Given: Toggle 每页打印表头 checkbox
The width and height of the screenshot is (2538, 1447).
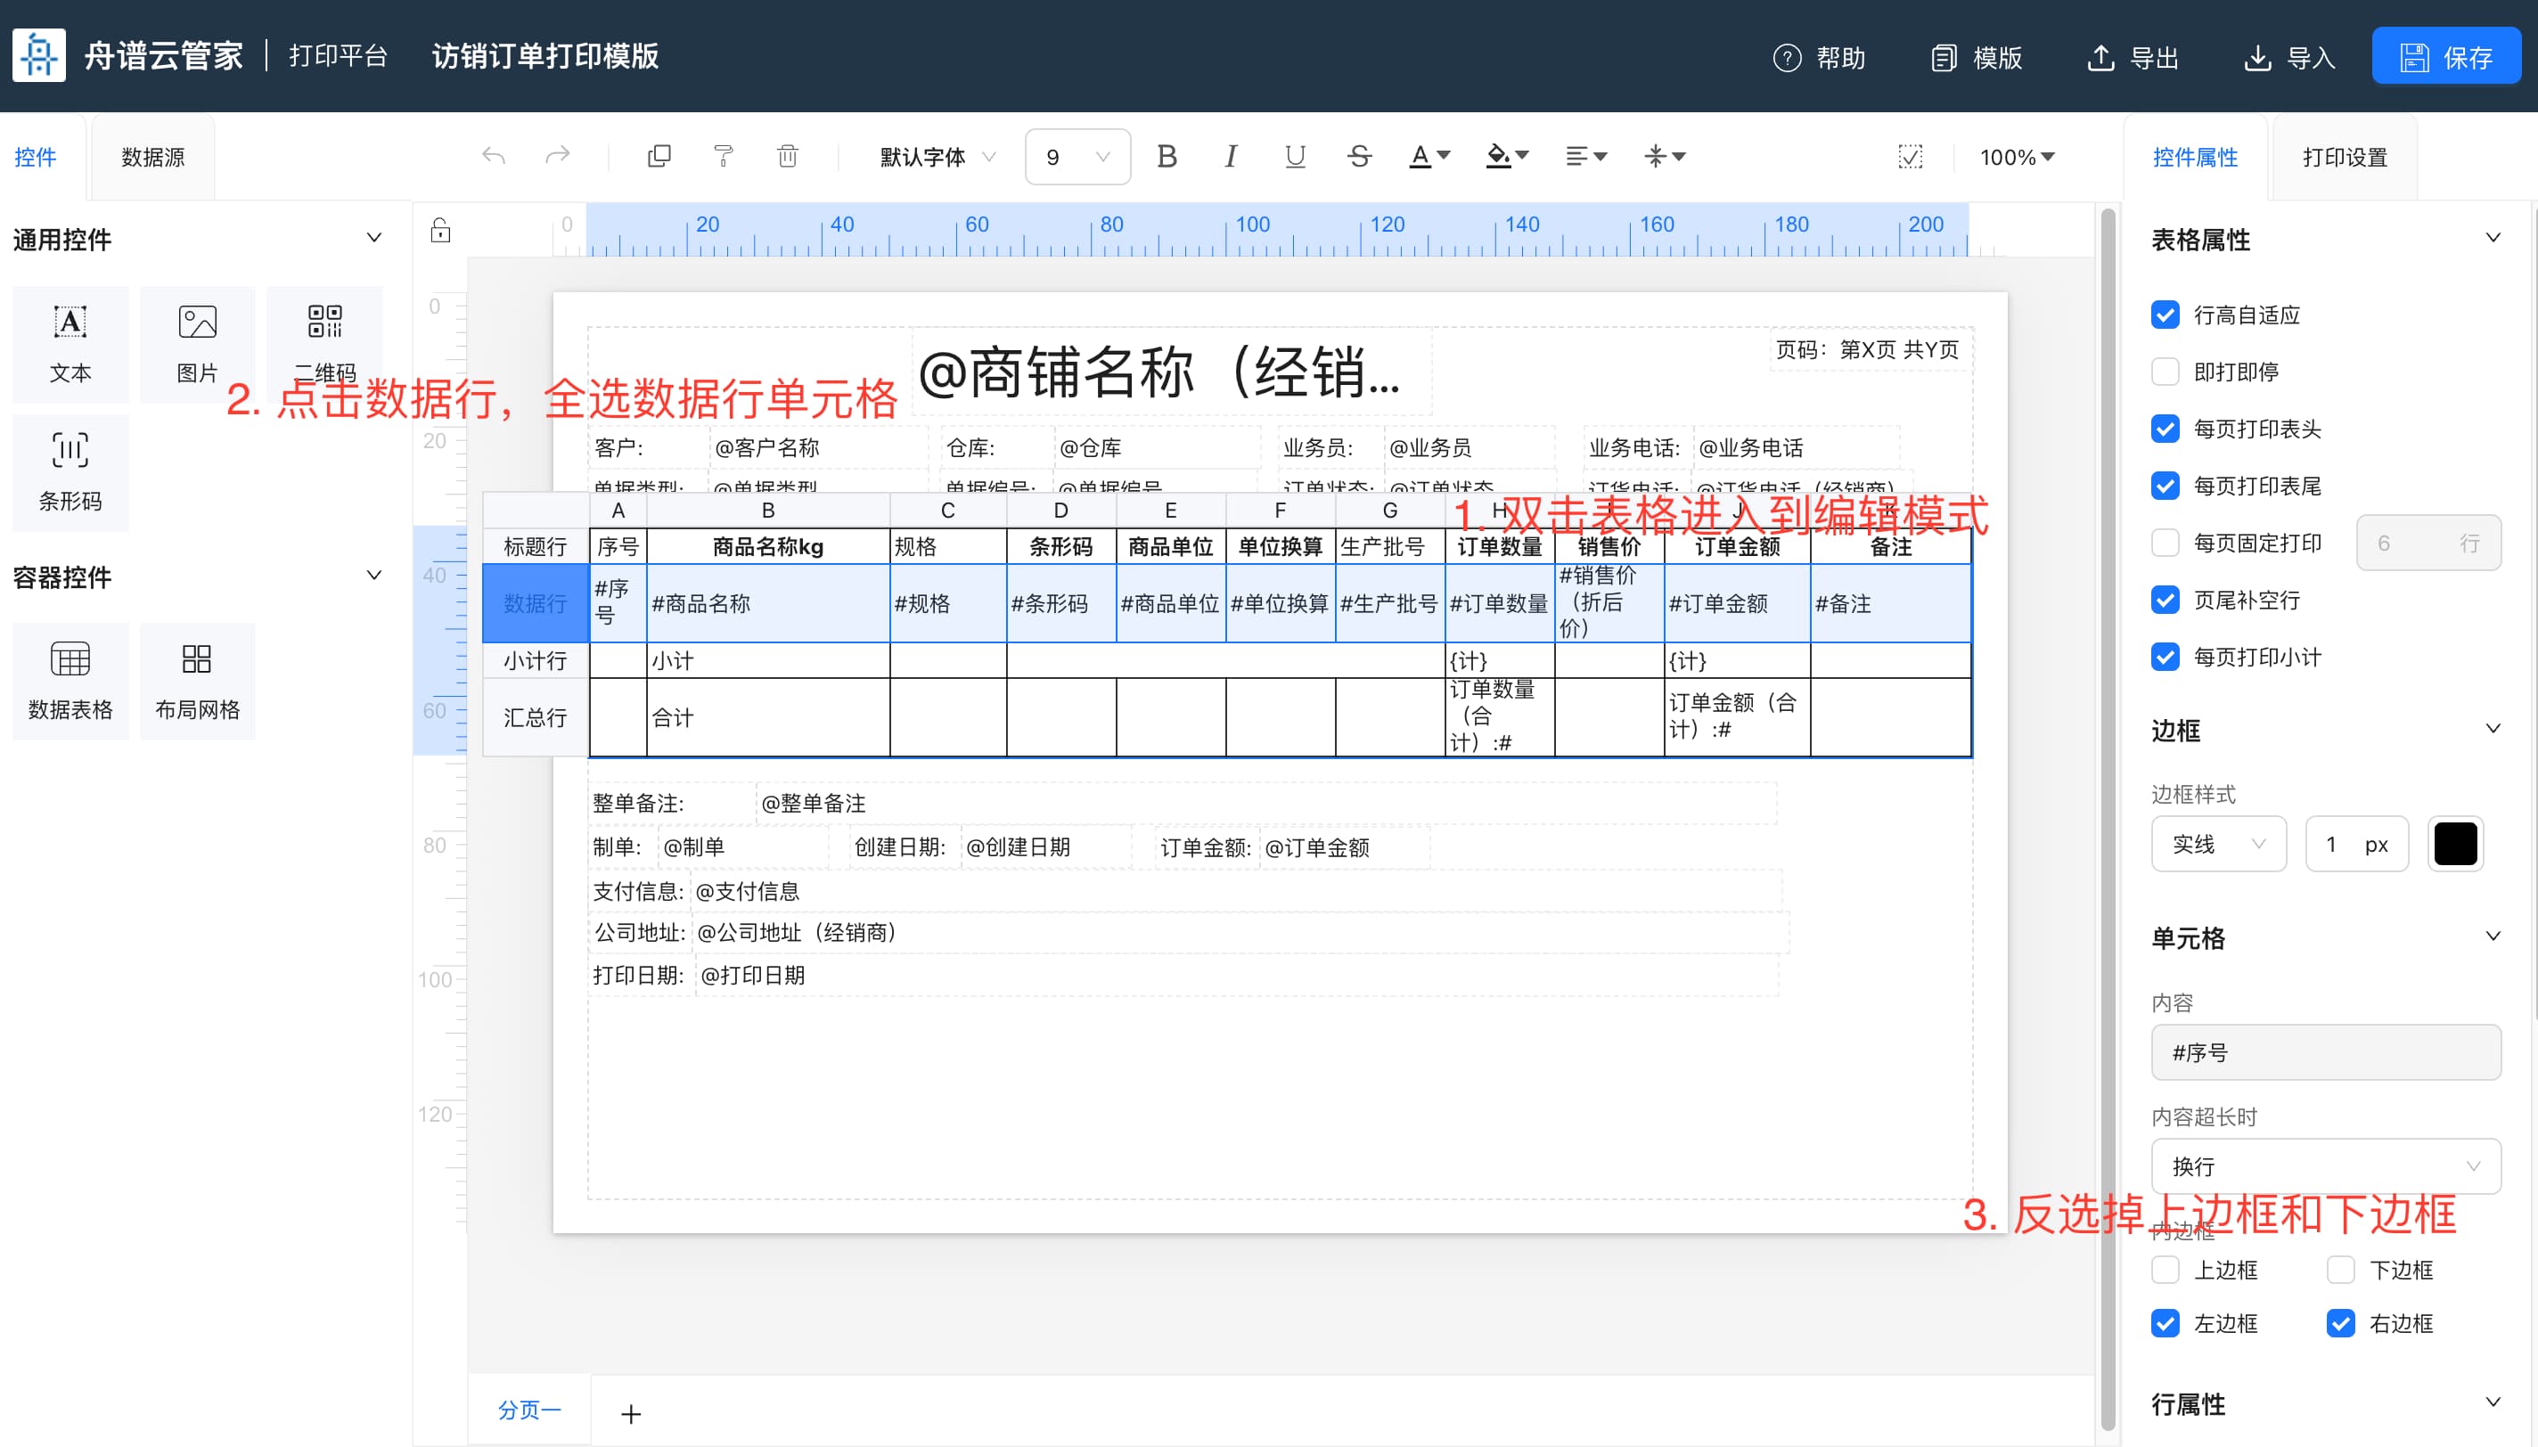Looking at the screenshot, I should (x=2165, y=429).
